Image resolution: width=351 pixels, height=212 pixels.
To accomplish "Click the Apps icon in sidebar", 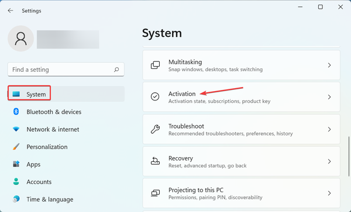I will pos(16,164).
